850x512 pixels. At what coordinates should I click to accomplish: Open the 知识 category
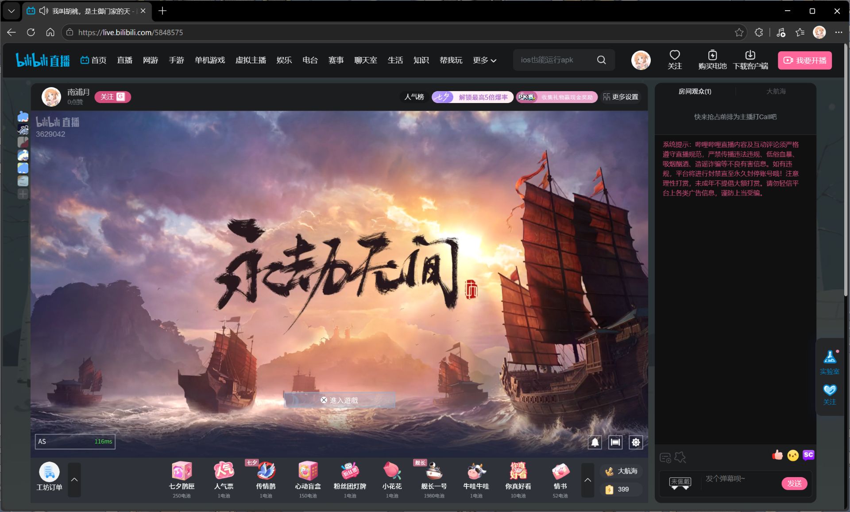coord(421,60)
